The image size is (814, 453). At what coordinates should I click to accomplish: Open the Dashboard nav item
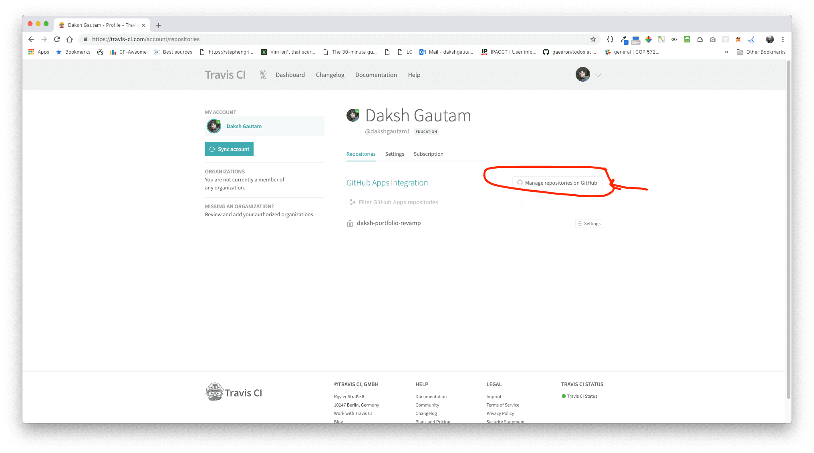pyautogui.click(x=290, y=75)
